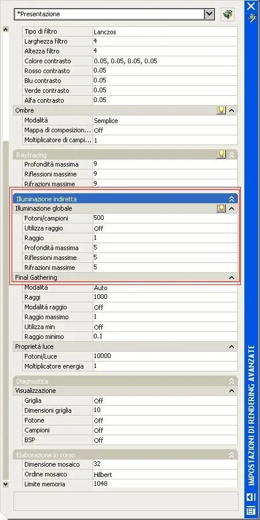Toggle the Ombre lightbulb icon
This screenshot has height=520, width=260.
coord(221,110)
